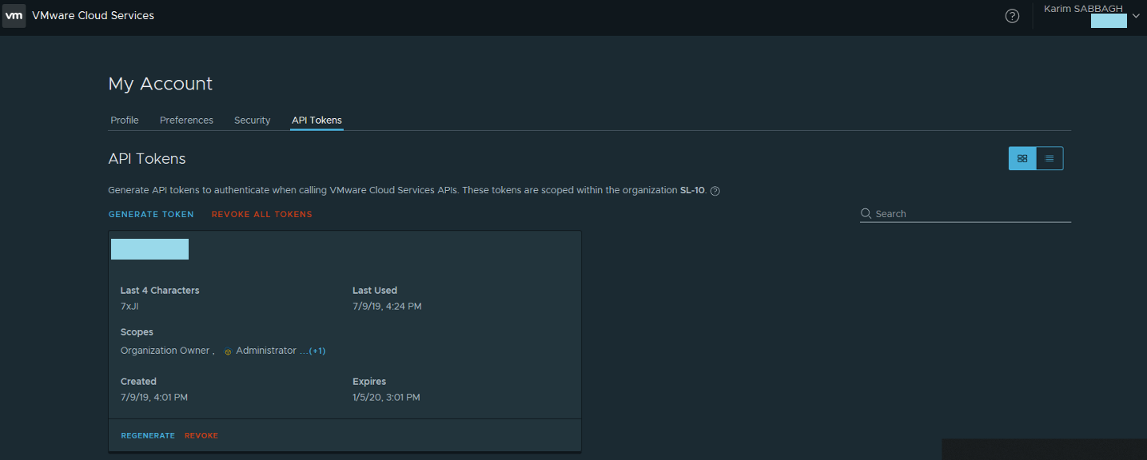
Task: Click the VMware logo icon
Action: tap(14, 16)
